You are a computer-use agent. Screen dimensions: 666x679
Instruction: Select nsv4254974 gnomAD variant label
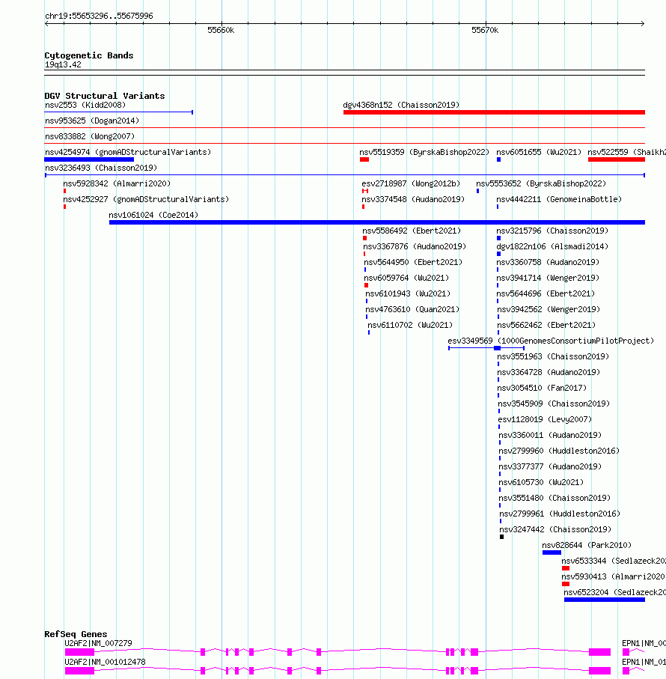click(x=128, y=152)
